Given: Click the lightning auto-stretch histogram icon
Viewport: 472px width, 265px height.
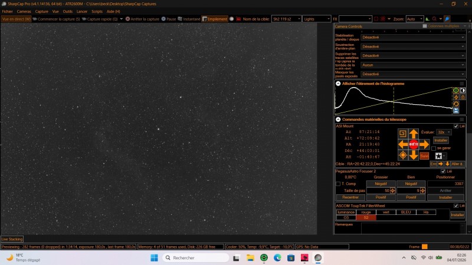Looking at the screenshot, I should tap(456, 97).
